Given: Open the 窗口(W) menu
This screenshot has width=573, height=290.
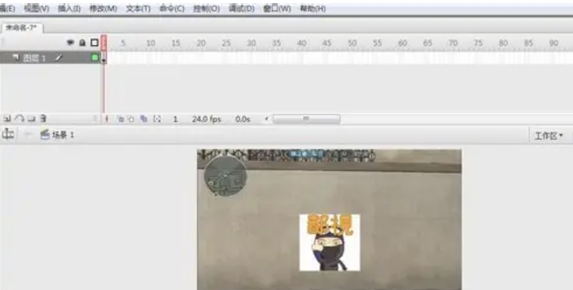Looking at the screenshot, I should click(x=277, y=9).
